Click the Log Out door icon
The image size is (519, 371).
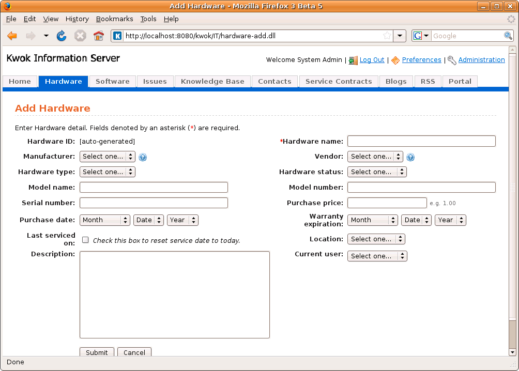353,60
